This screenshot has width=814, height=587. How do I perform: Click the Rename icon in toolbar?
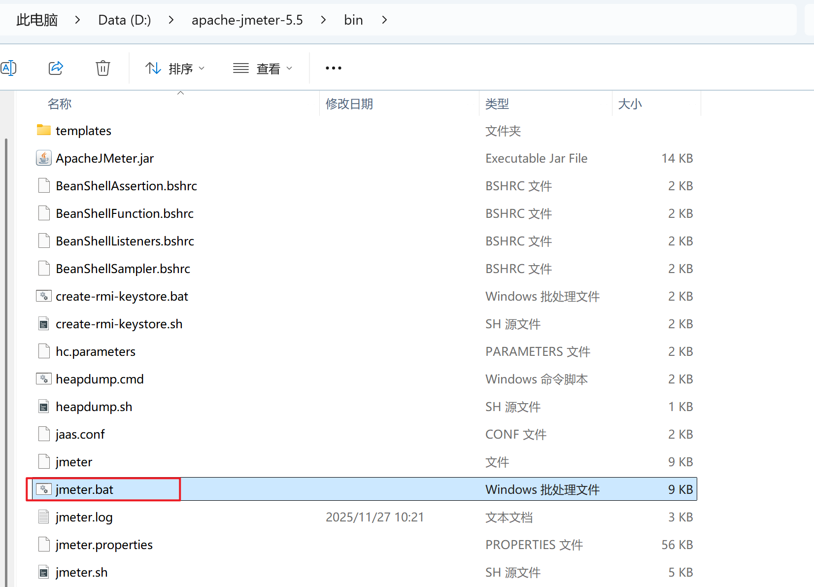8,68
